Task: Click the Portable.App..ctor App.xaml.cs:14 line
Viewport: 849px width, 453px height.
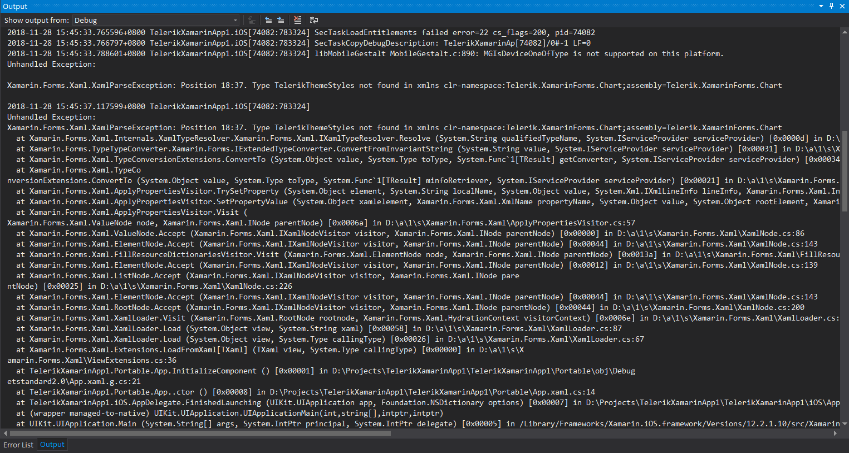Action: pyautogui.click(x=306, y=392)
